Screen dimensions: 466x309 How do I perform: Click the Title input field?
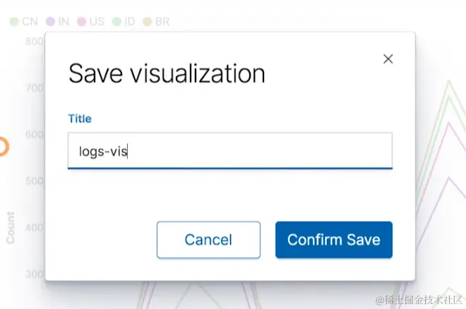pos(229,150)
